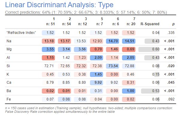Click the Mg value 3.55 cell

pyautogui.click(x=48, y=49)
